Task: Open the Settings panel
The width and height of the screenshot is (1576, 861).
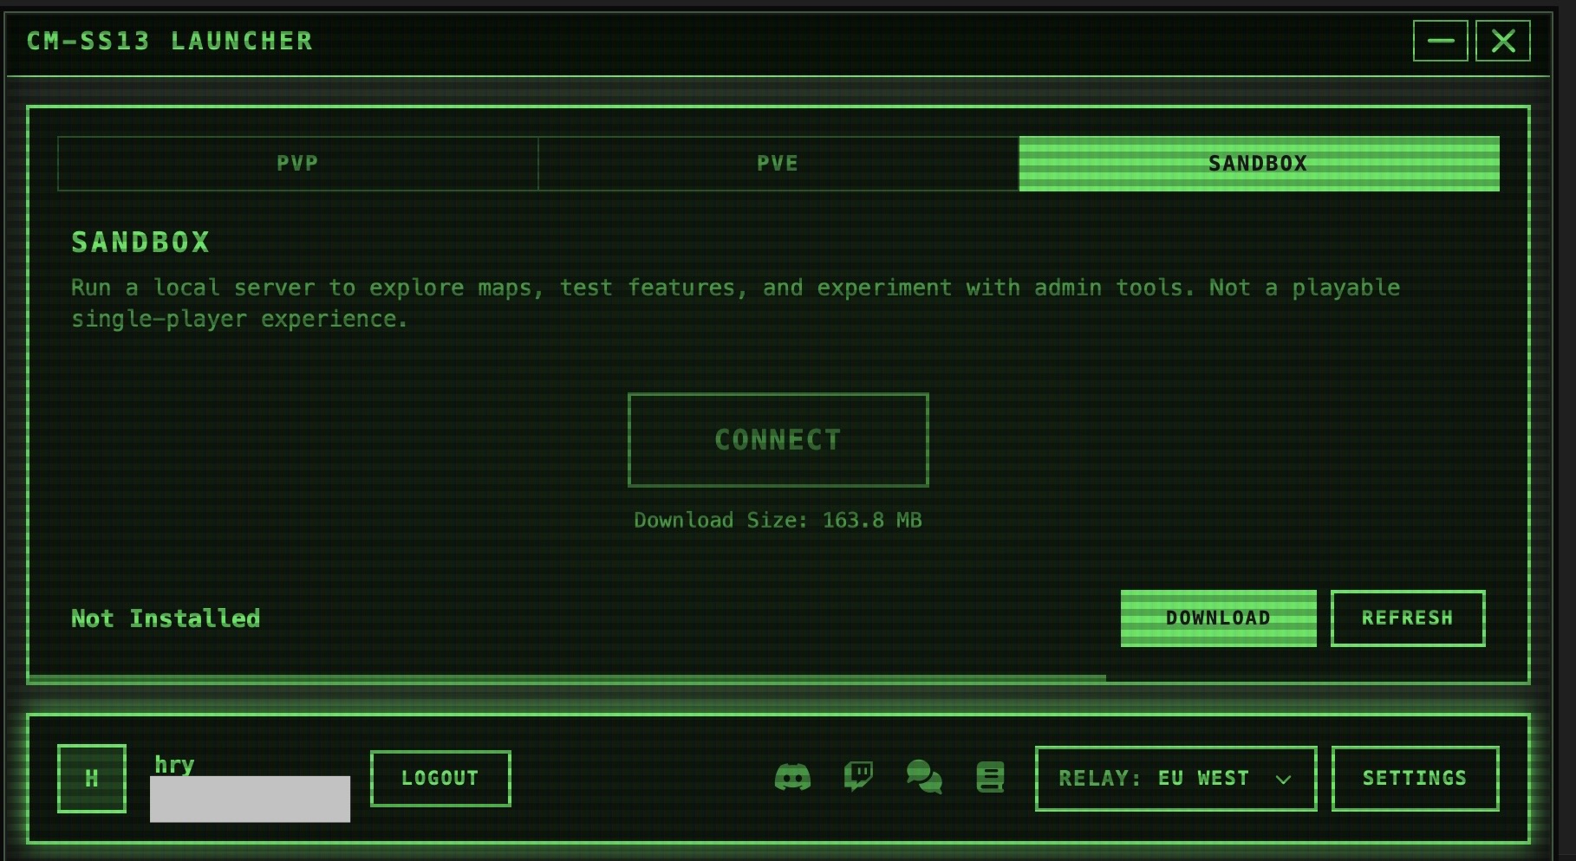Action: [1415, 779]
